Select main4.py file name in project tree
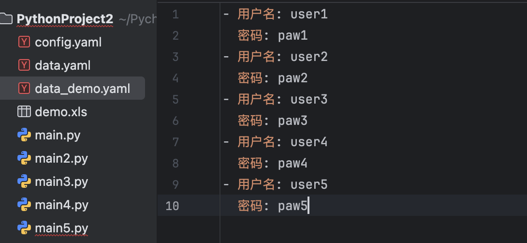Screen dimensions: 527x243 pos(61,205)
